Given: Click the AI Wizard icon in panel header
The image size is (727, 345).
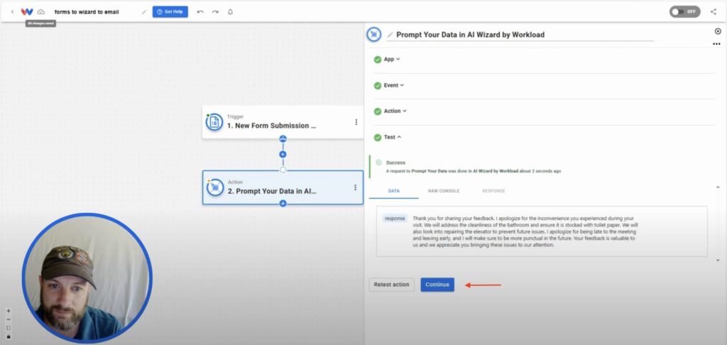Looking at the screenshot, I should click(x=373, y=34).
